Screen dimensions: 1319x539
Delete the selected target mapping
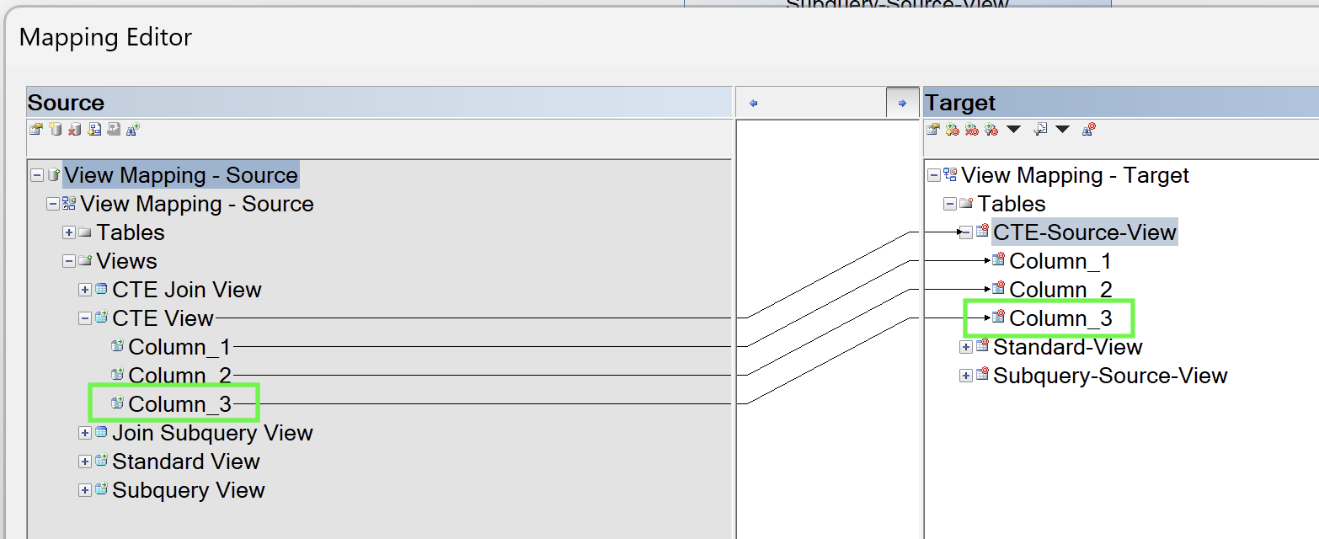(971, 128)
